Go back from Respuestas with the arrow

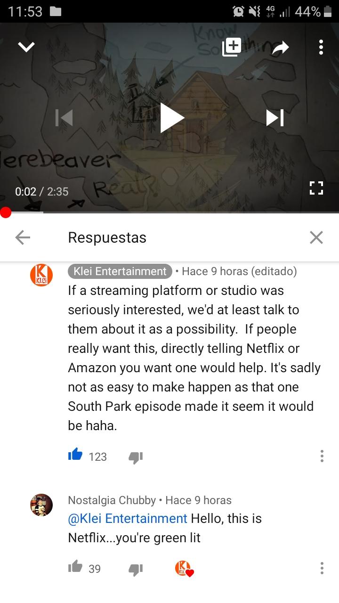[x=23, y=237]
